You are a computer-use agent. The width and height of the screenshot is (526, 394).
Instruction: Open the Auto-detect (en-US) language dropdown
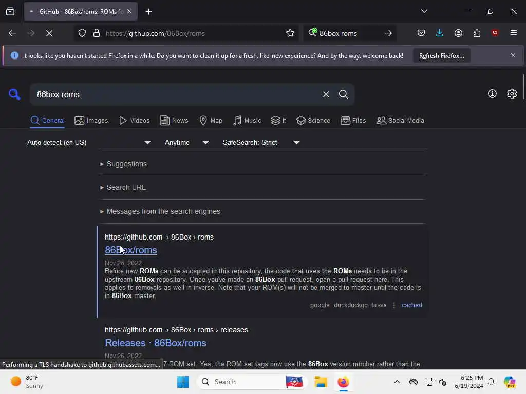coord(89,143)
